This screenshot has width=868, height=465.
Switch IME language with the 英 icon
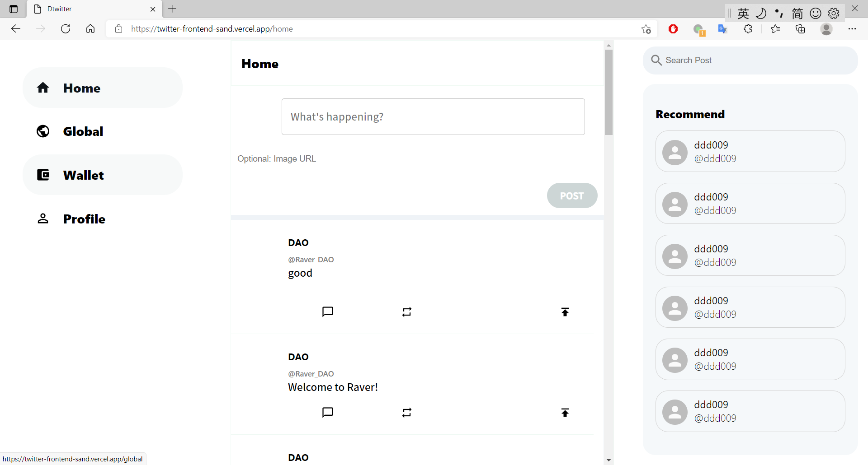(x=743, y=14)
